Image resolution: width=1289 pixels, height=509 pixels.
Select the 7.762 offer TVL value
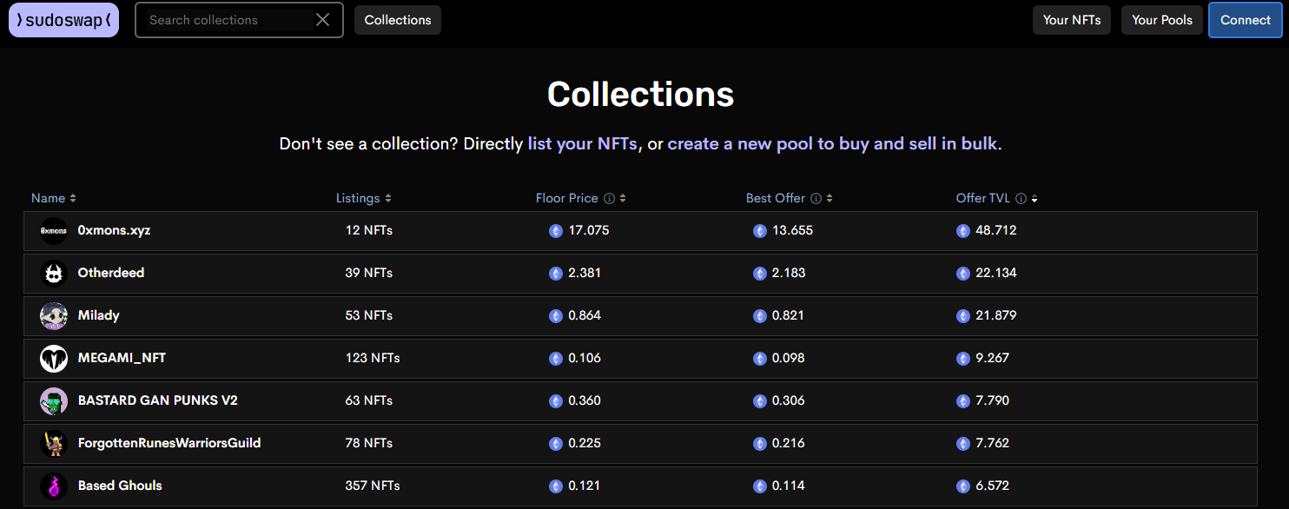click(x=993, y=444)
